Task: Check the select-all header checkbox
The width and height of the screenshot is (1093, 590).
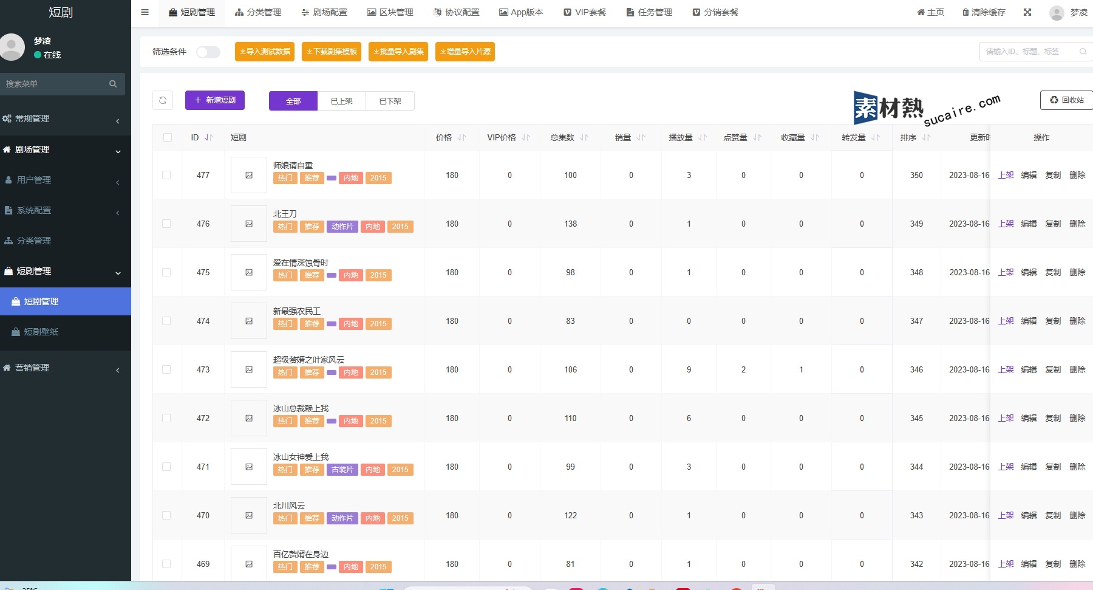Action: tap(168, 137)
